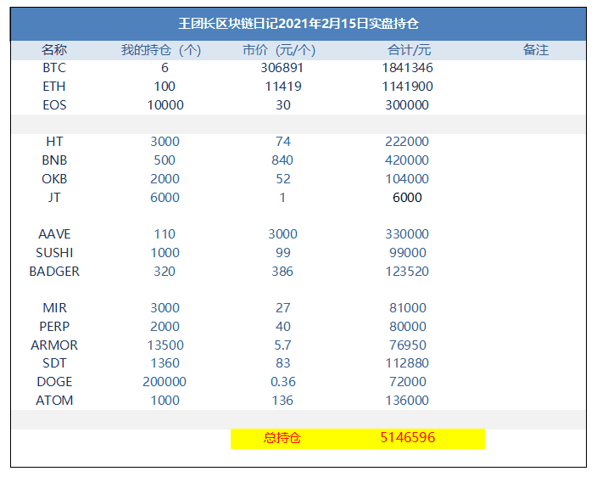
Task: Select the OKB name cell
Action: [54, 179]
